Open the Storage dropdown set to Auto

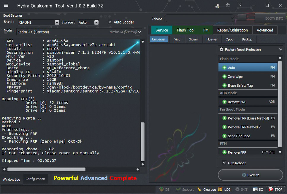click(96, 23)
